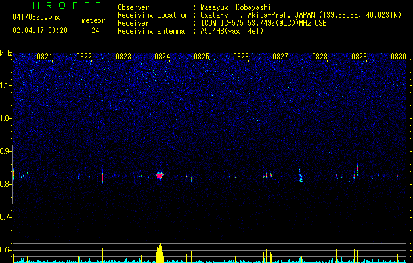Click the 1.1 kHz axis label
413x263 pixels.
6,85
